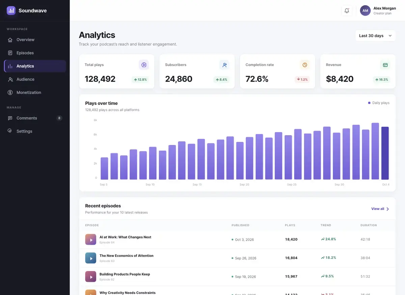Click the 24.8% trend value
Screen dimensions: 405x295
[x=328, y=239]
